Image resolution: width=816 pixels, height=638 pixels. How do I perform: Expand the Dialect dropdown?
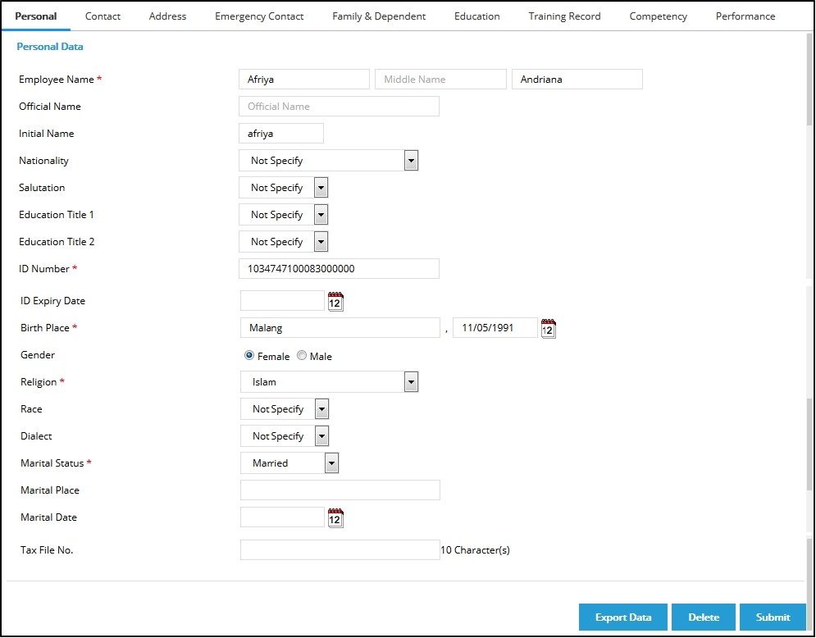point(285,435)
